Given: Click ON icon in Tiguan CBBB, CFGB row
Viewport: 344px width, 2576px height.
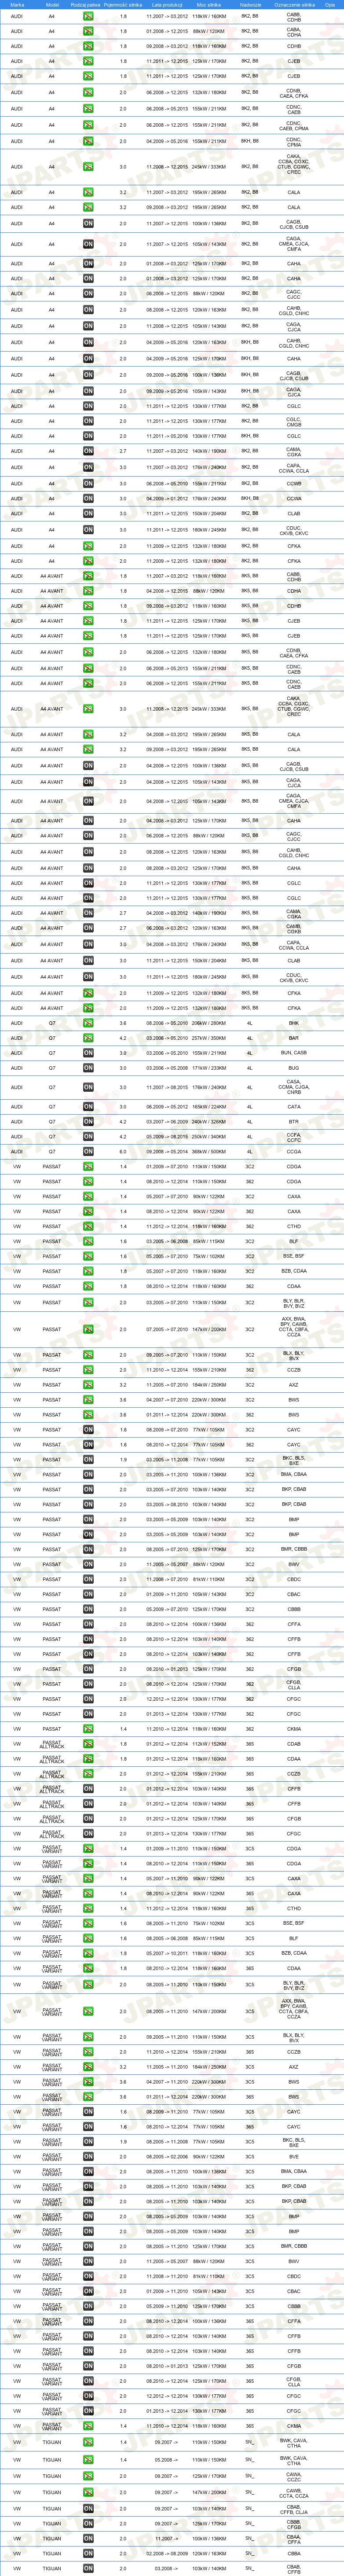Looking at the screenshot, I should click(88, 2523).
